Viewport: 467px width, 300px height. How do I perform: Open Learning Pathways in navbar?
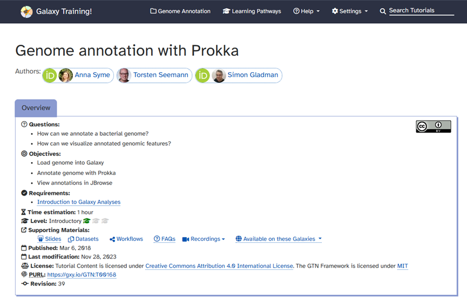point(252,11)
